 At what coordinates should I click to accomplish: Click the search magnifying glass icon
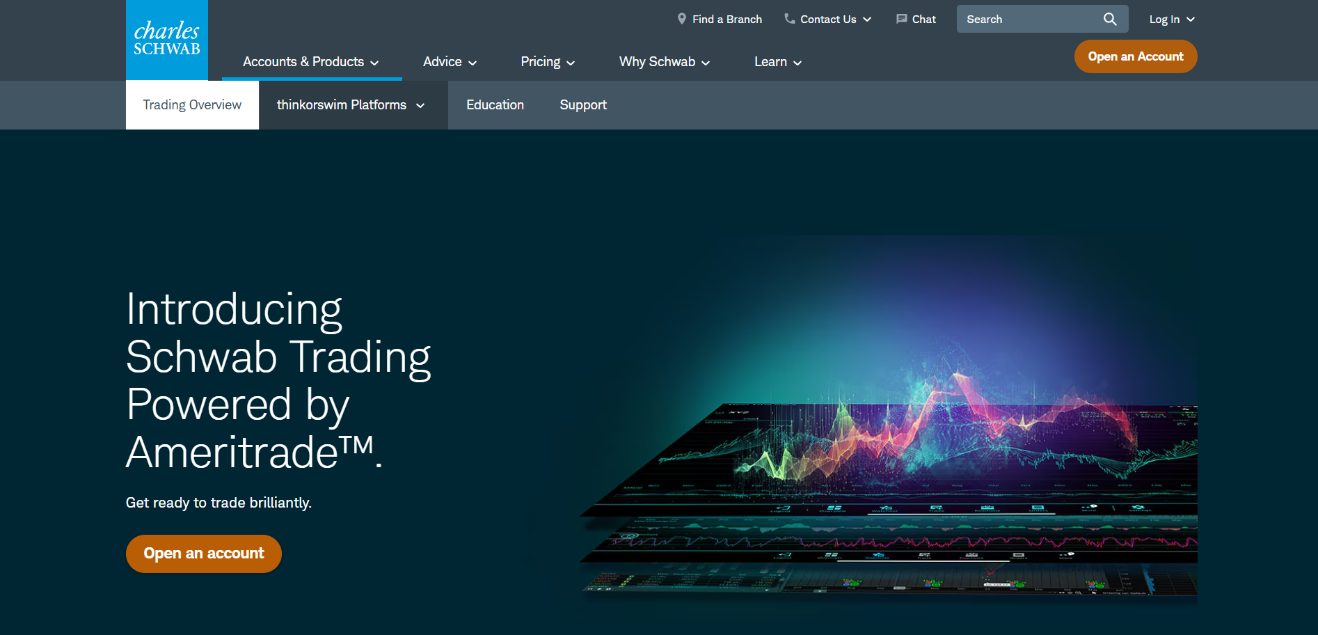[1110, 19]
